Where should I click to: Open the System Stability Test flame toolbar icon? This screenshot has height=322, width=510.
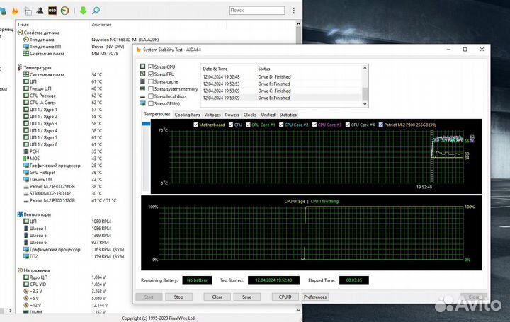point(15,11)
